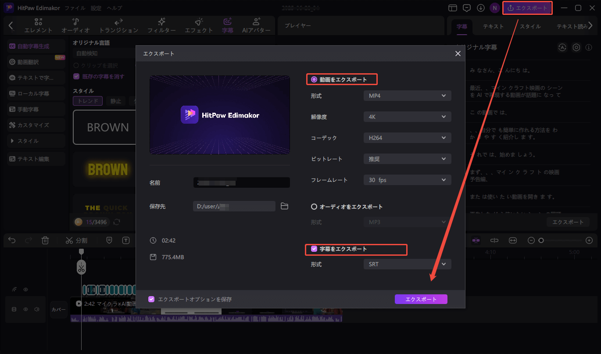
Task: Mute the video track audio
Action: (x=37, y=309)
